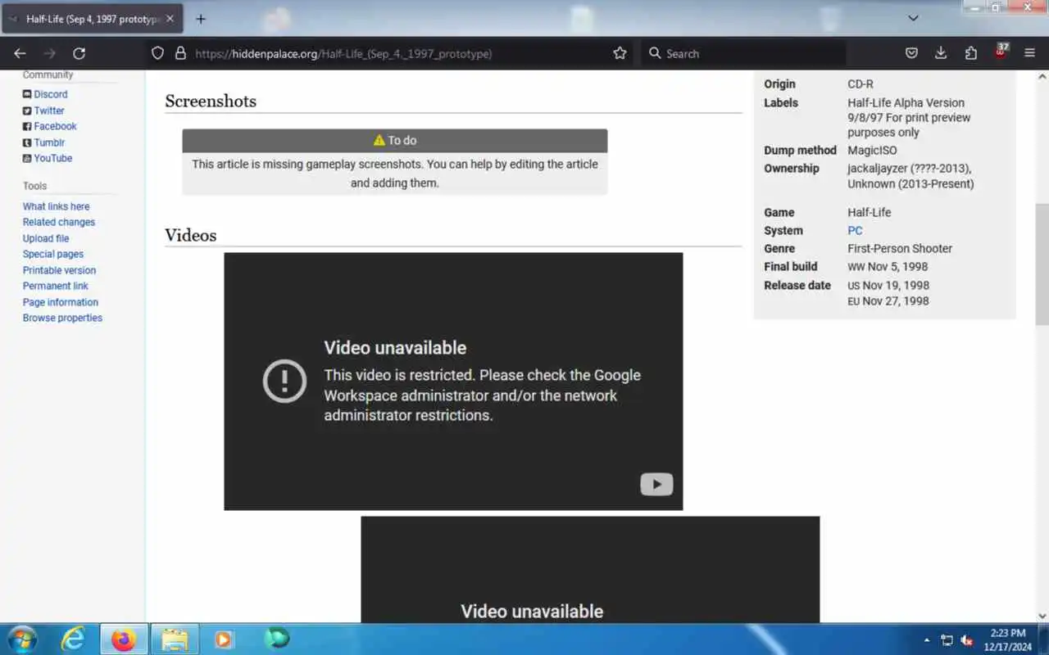Open a new browser tab
Viewport: 1049px width, 655px height.
tap(201, 18)
